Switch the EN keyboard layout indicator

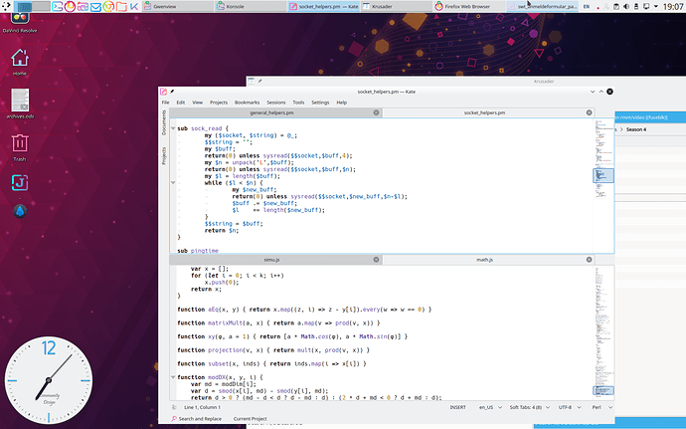pos(587,7)
